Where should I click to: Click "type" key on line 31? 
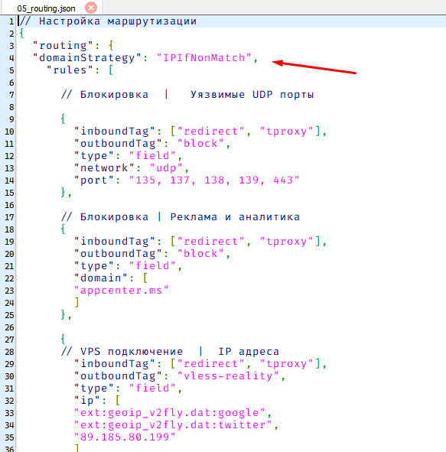coord(94,389)
